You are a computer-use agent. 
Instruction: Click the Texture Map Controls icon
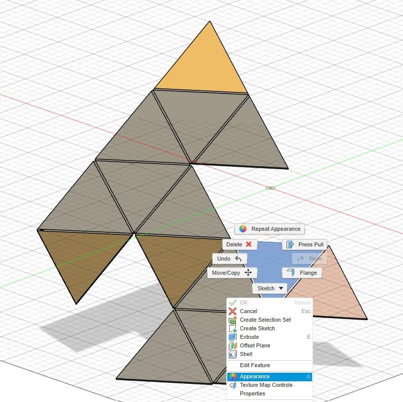233,385
